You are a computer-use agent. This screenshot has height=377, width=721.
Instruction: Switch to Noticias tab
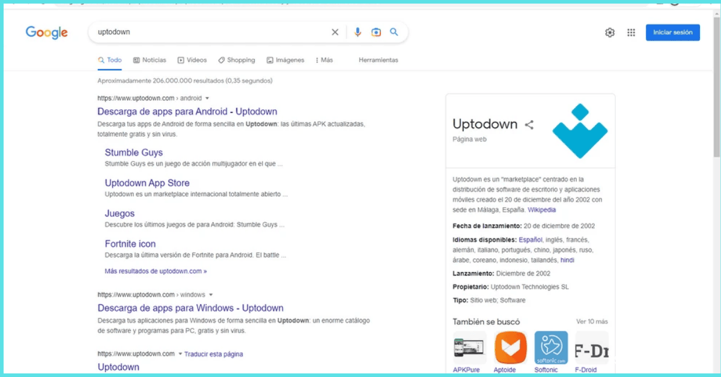click(150, 60)
